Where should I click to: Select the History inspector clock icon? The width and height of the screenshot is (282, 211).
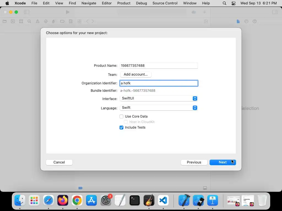(x=246, y=21)
